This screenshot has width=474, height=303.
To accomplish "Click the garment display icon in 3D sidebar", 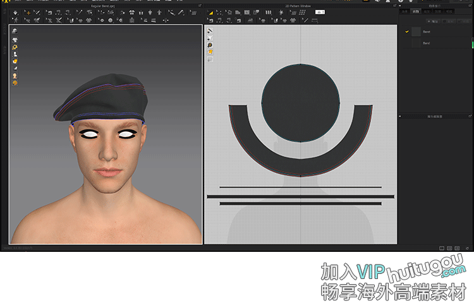I will click(15, 39).
